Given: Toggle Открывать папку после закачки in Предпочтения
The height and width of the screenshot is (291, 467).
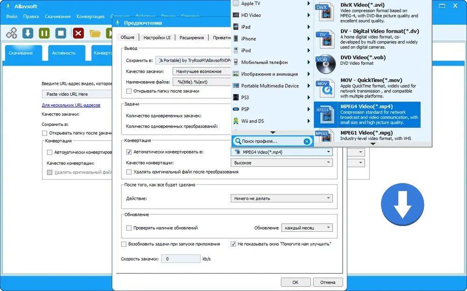Looking at the screenshot, I should point(129,91).
